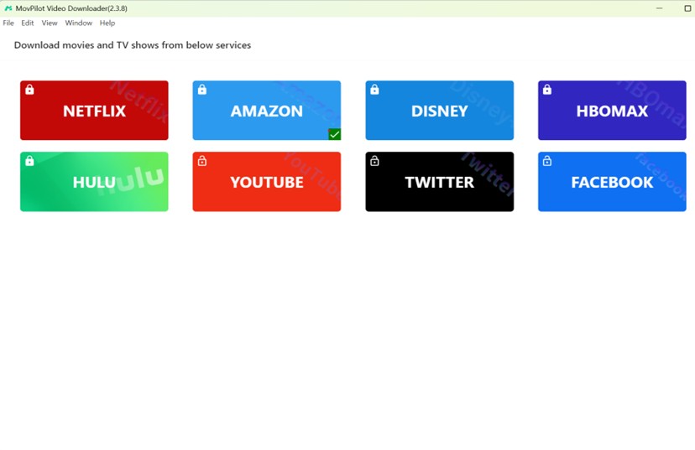Open the DISNEY service card

click(439, 110)
